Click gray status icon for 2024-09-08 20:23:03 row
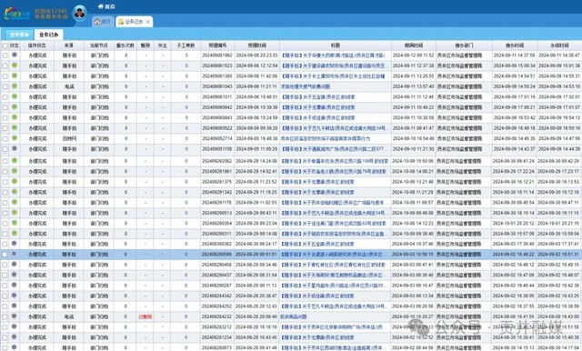The height and width of the screenshot is (351, 582). 15,55
